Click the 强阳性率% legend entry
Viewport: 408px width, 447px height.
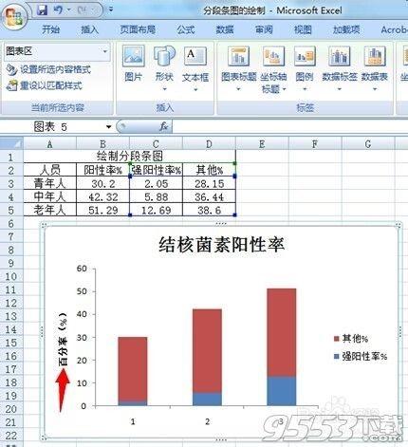click(x=361, y=357)
